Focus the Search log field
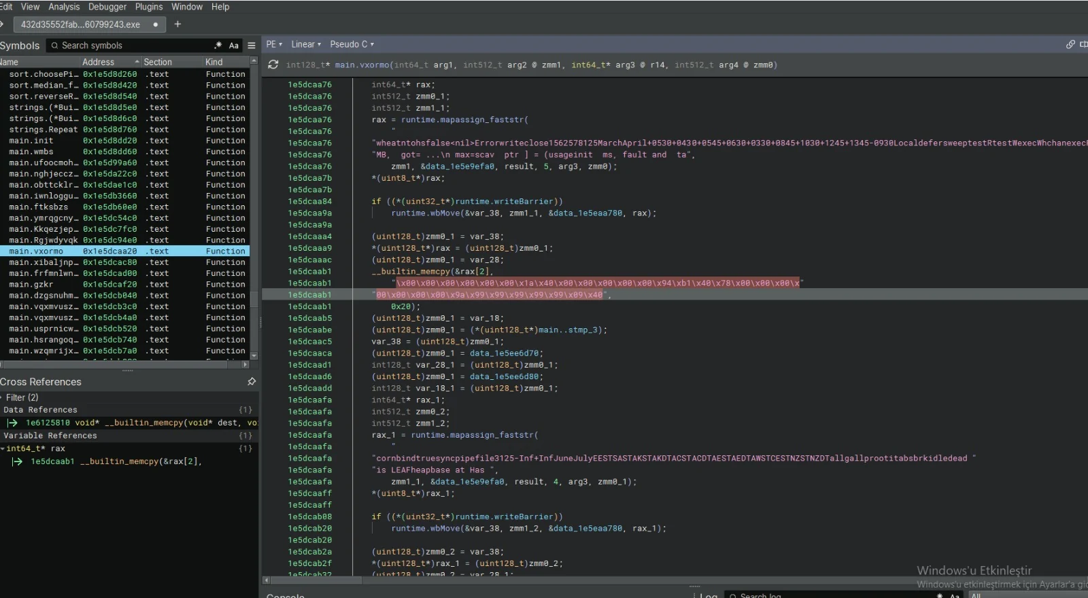The width and height of the screenshot is (1088, 598). coord(830,596)
